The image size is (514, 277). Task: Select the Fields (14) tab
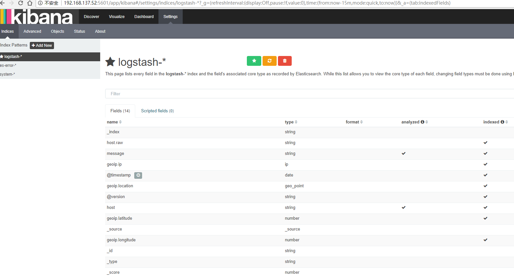click(x=120, y=111)
